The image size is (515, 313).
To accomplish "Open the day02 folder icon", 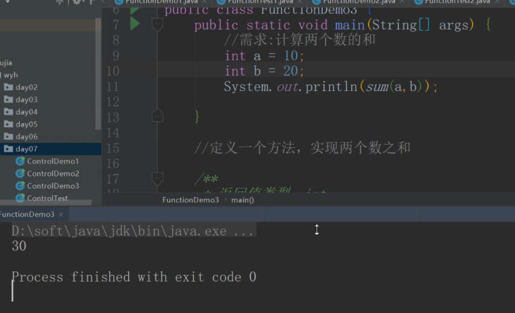I will coord(8,87).
